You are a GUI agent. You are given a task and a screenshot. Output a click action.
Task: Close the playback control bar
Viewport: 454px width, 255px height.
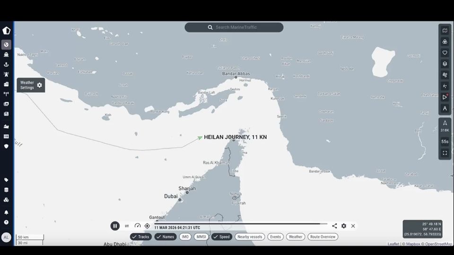click(353, 226)
